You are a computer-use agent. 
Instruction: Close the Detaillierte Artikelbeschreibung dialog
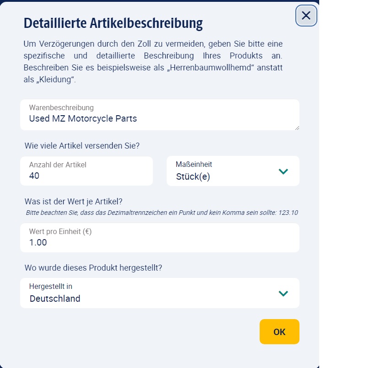coord(306,16)
